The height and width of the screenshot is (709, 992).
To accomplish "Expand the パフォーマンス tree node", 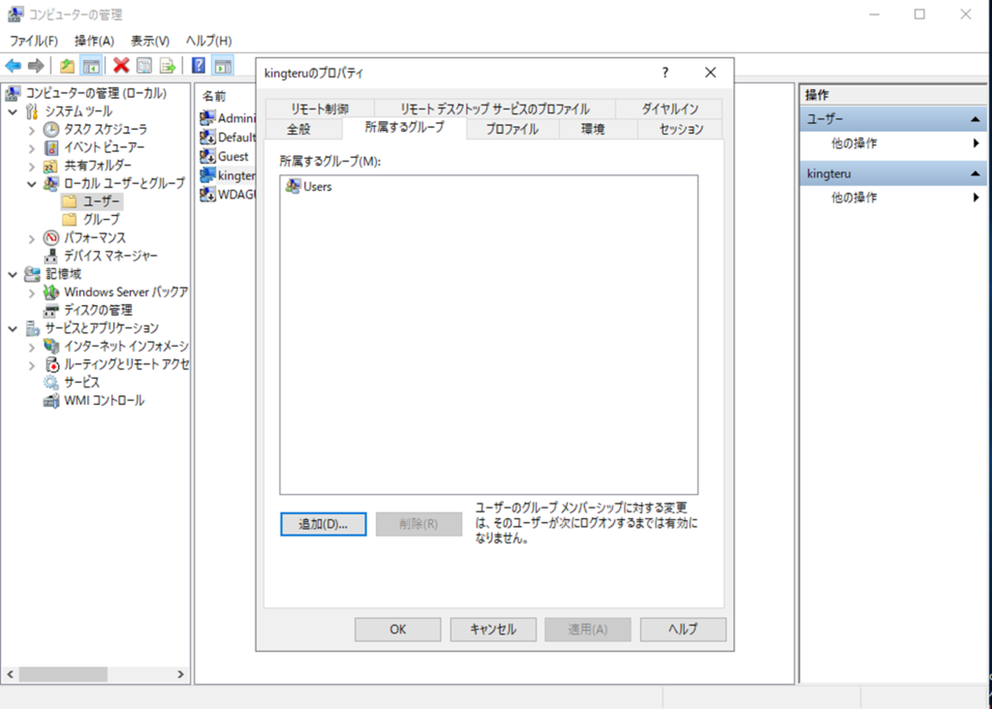I will pos(32,238).
